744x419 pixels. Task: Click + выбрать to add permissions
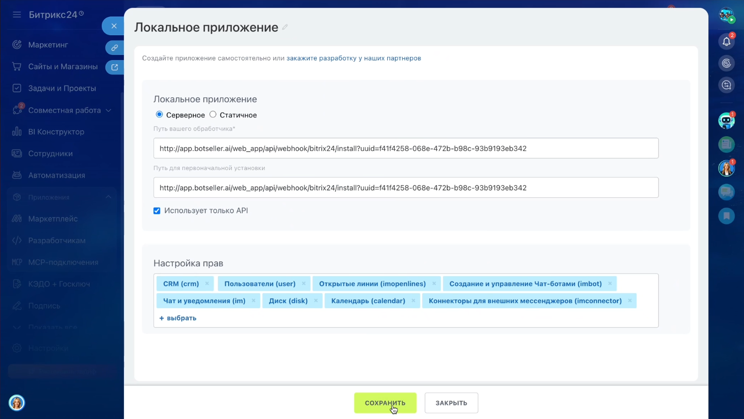click(x=178, y=318)
